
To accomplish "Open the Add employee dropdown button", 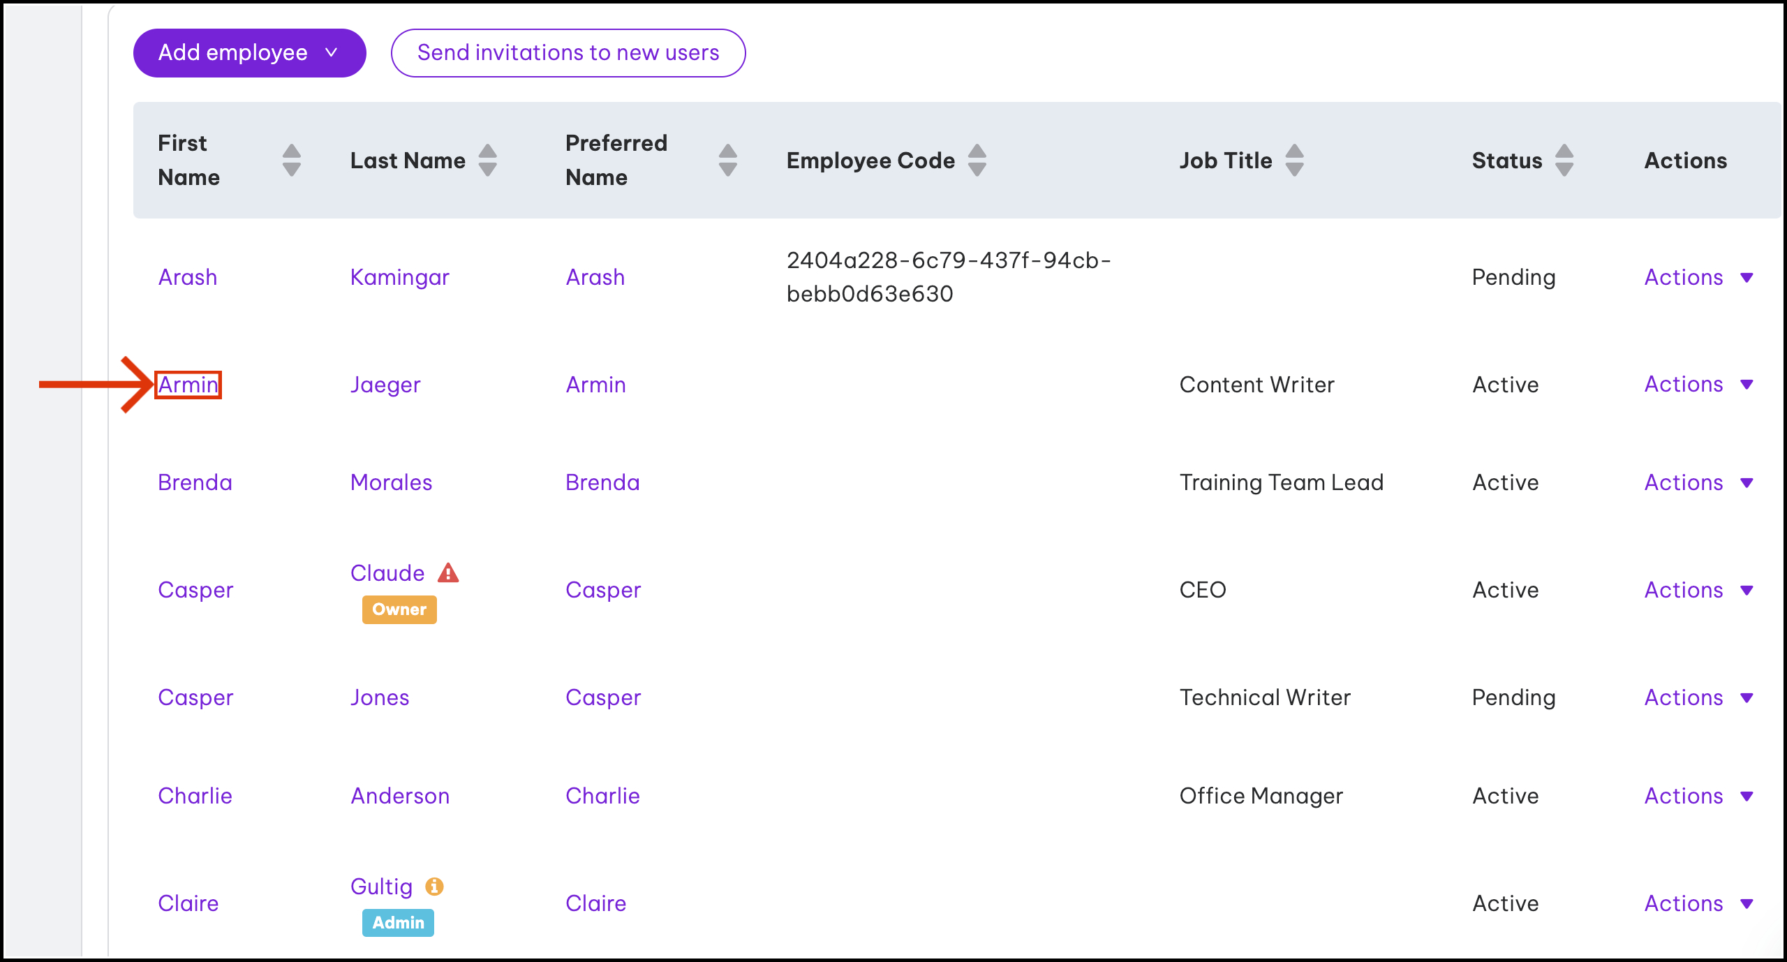I will pyautogui.click(x=249, y=53).
